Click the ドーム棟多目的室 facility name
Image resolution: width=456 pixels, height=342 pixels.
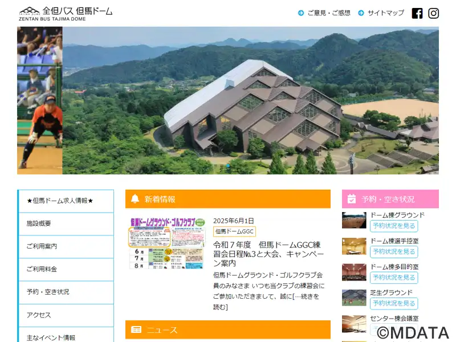pos(394,267)
